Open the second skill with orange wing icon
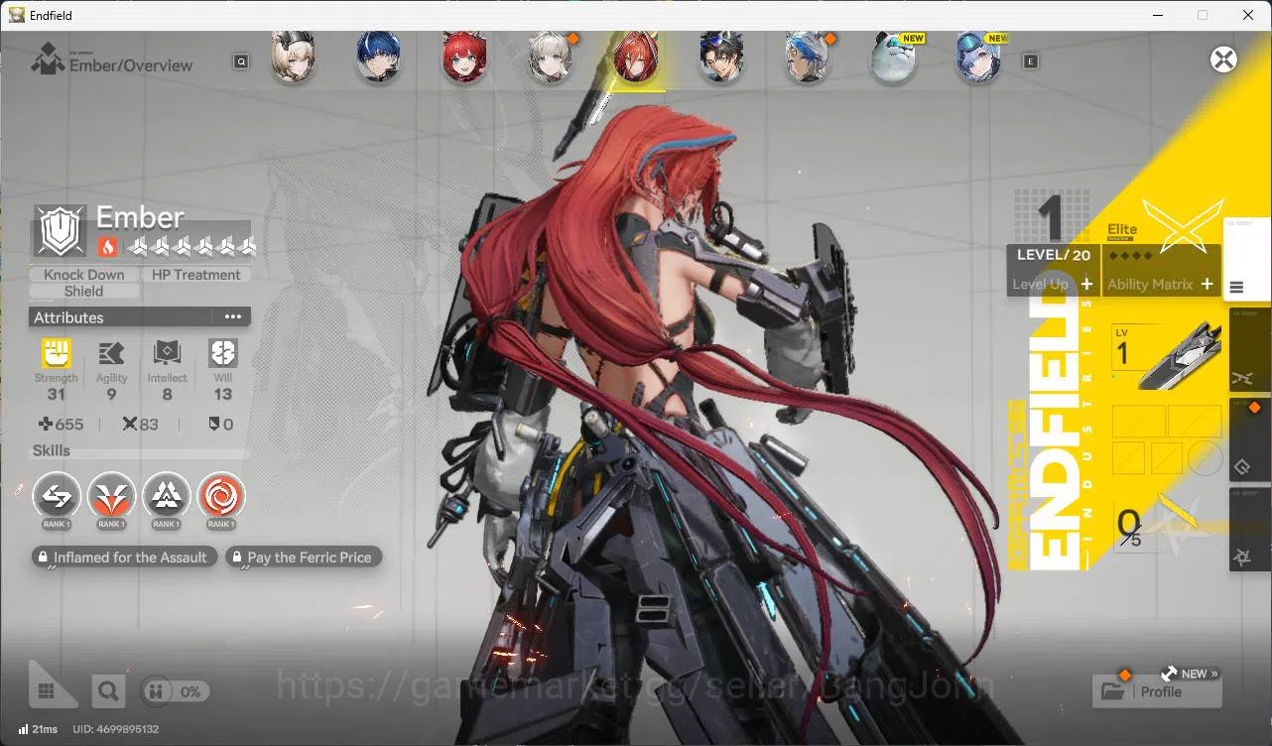 111,496
